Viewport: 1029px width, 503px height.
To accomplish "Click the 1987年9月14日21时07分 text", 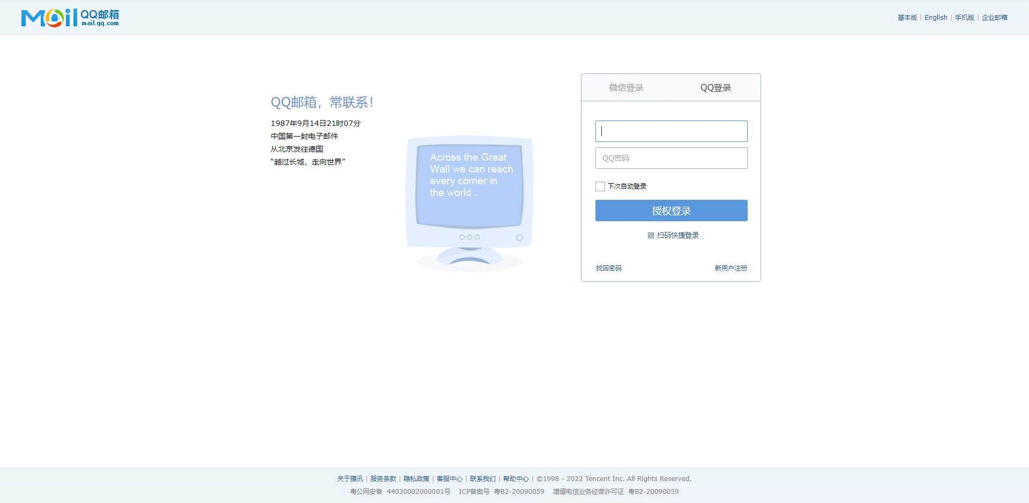I will tap(316, 123).
